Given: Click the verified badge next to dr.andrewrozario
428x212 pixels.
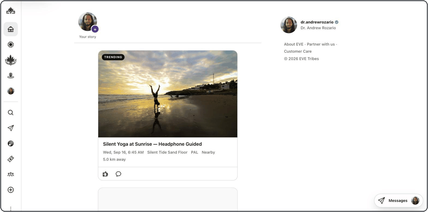Looking at the screenshot, I should coord(337,22).
